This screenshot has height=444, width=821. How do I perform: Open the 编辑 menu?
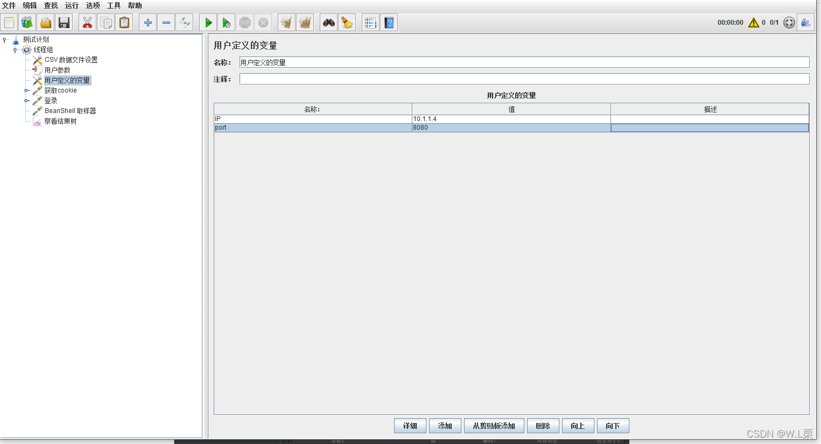click(x=30, y=5)
